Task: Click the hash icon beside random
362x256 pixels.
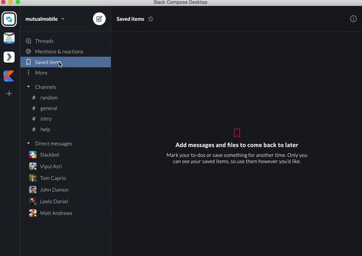Action: 34,98
